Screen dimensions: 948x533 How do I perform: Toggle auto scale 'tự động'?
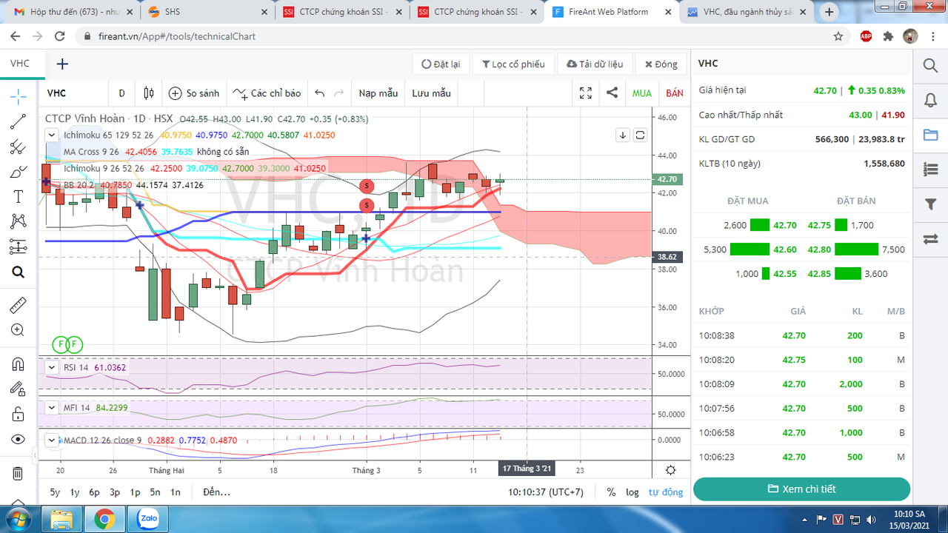click(666, 492)
